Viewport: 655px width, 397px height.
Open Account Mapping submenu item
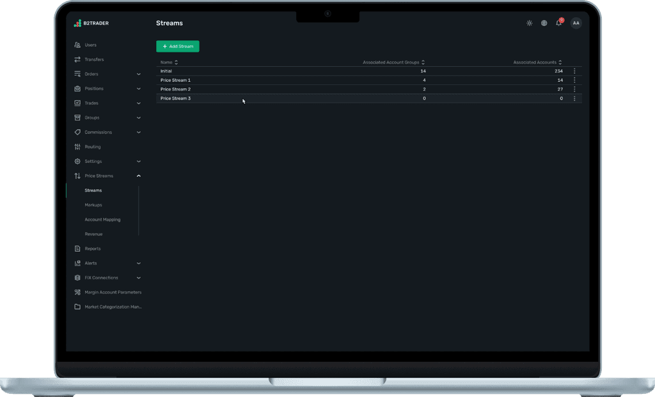[102, 219]
